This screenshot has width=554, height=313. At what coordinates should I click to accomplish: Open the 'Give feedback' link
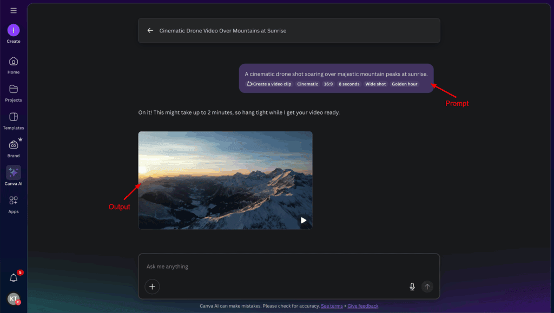[362, 305]
